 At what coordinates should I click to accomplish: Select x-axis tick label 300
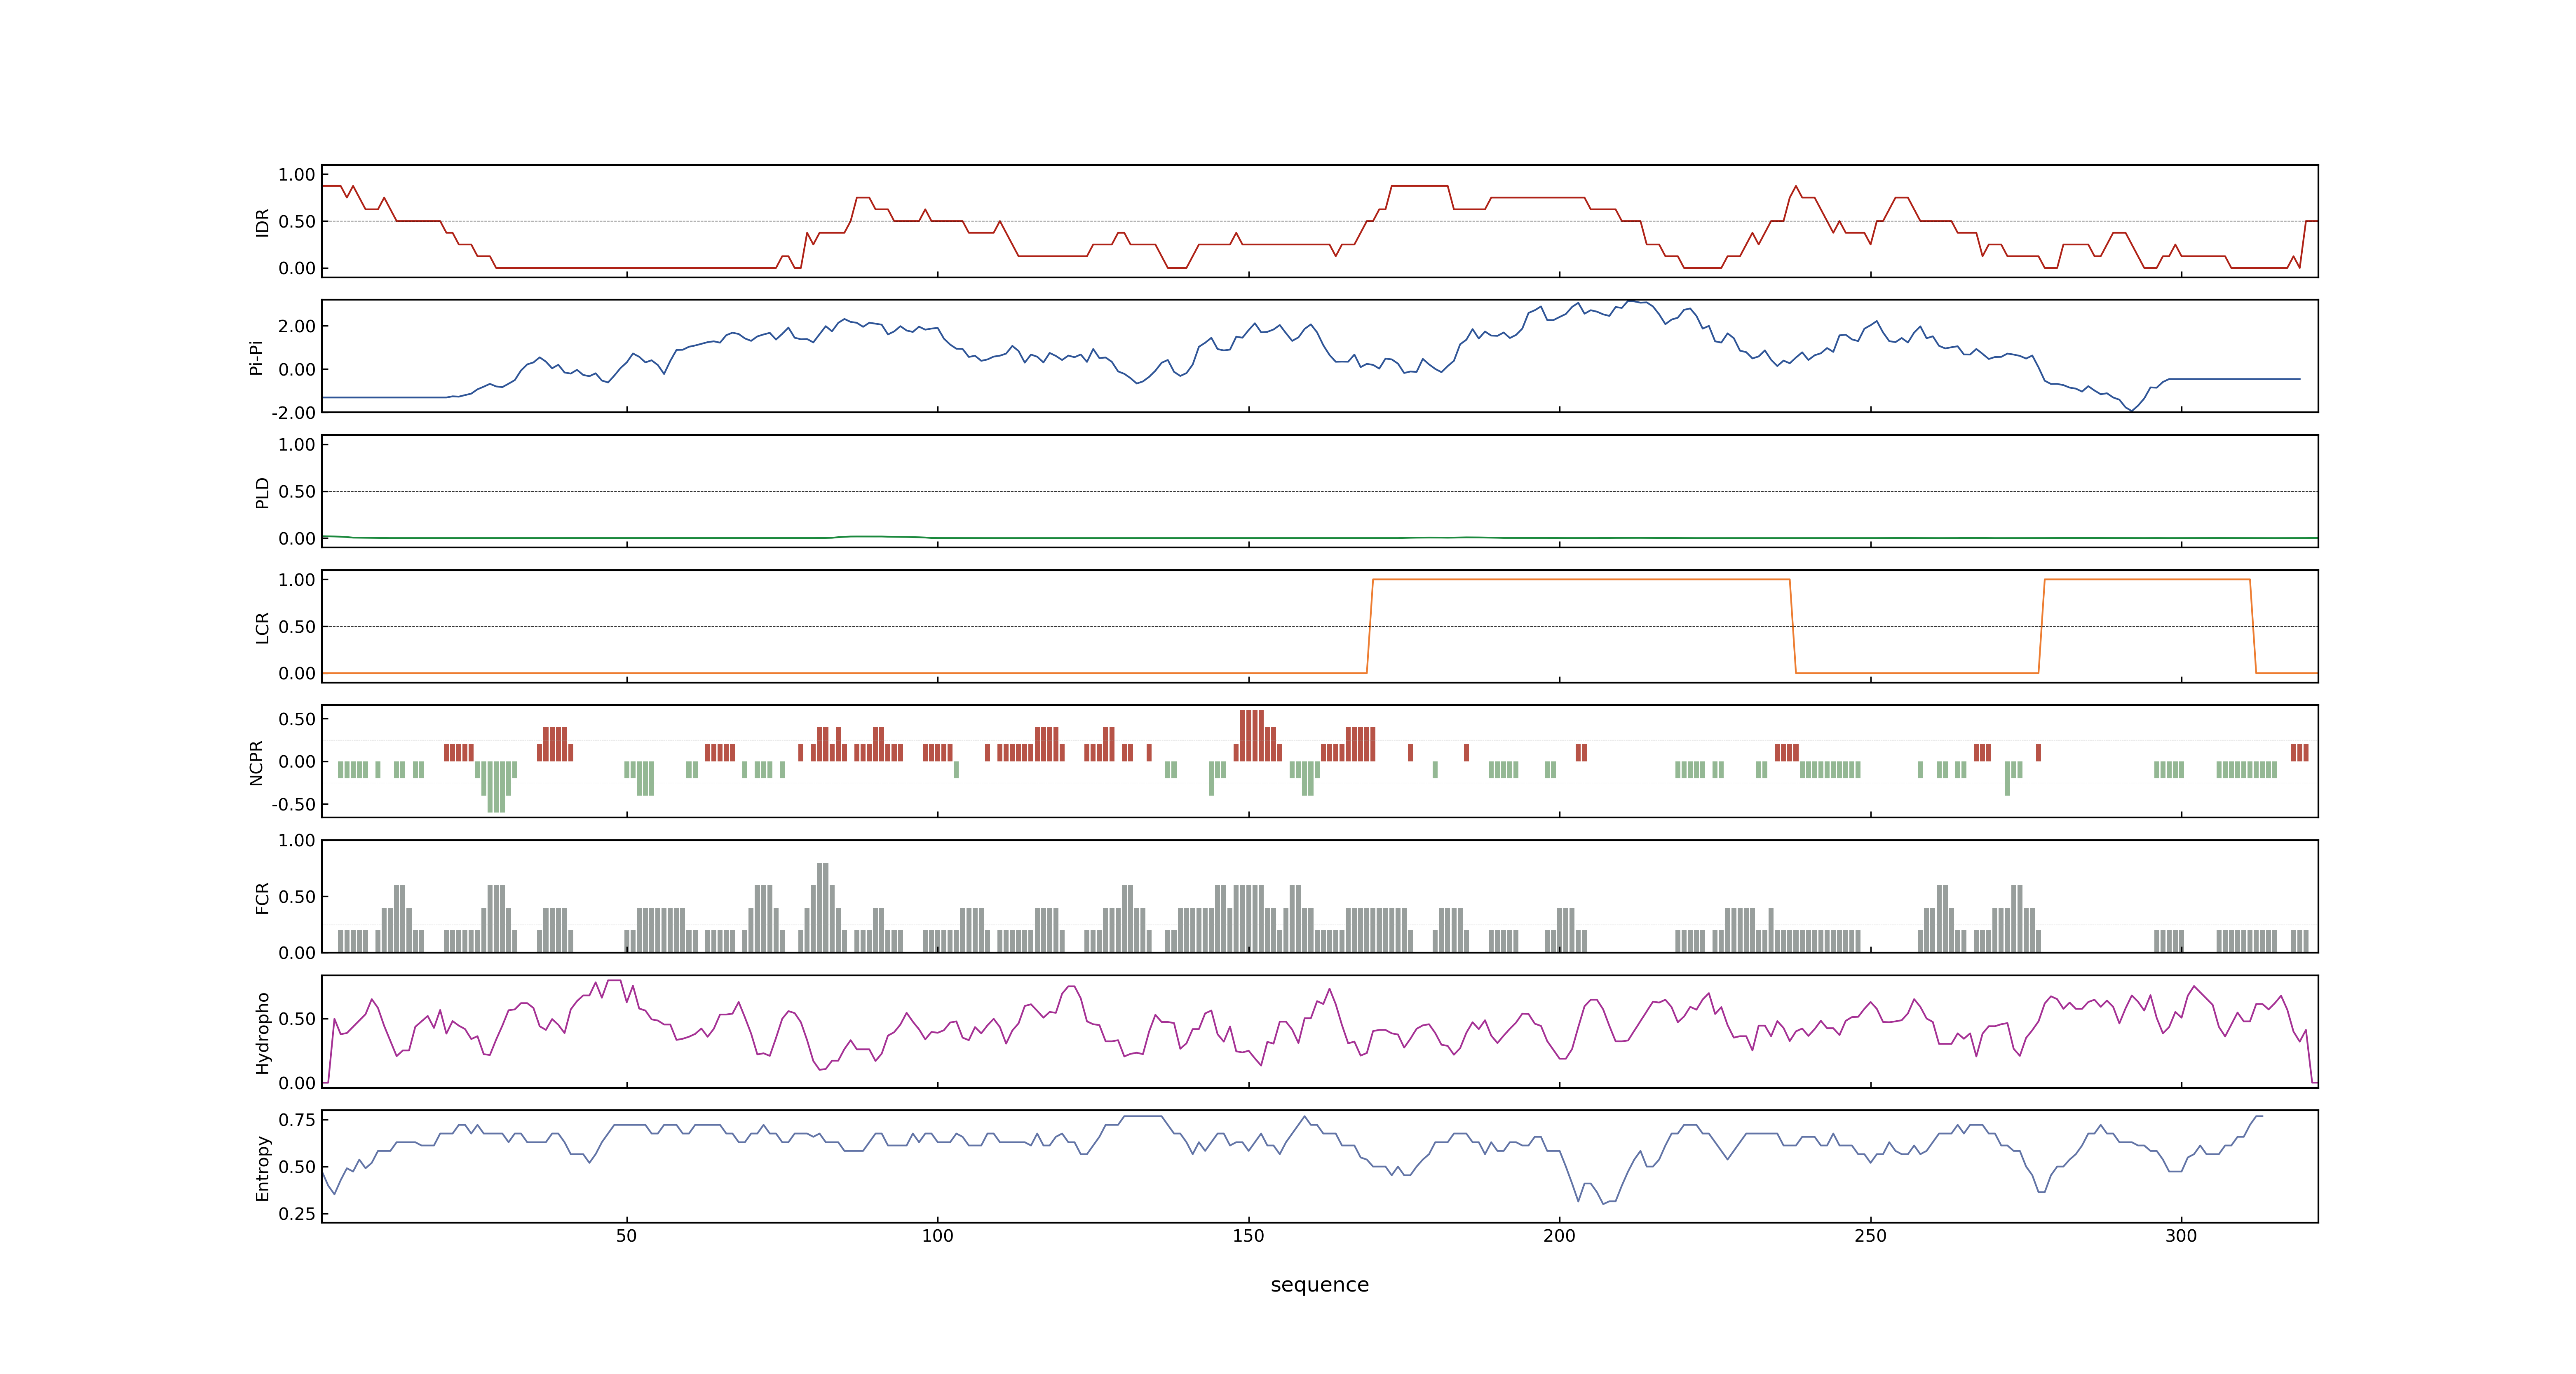click(x=2181, y=1236)
